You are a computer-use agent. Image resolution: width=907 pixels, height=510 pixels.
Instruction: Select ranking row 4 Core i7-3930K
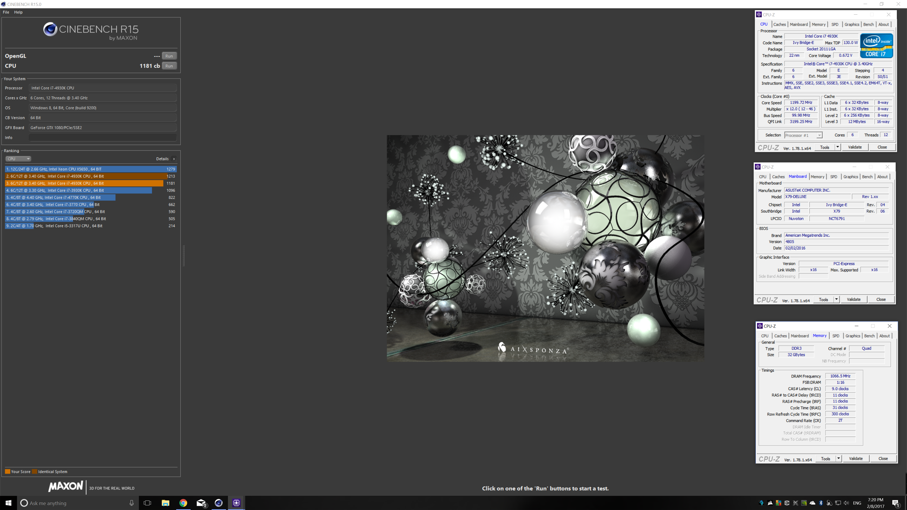90,190
